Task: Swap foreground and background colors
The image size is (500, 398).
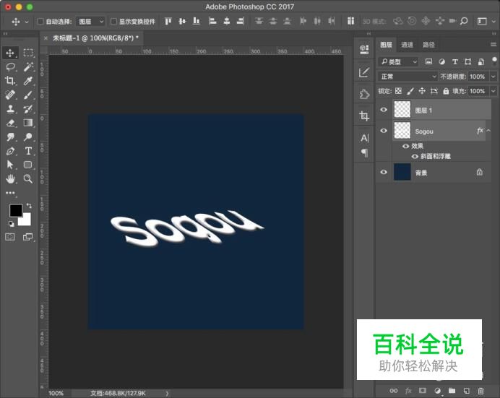Action: point(29,206)
